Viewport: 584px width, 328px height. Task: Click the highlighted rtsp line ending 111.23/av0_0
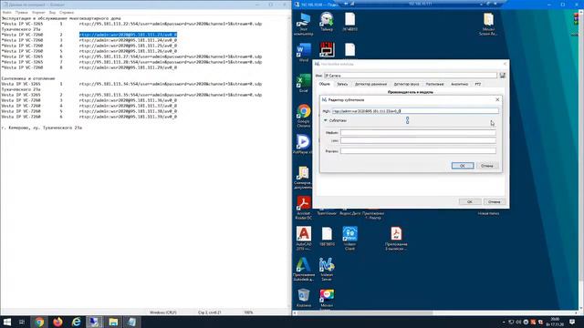[128, 35]
